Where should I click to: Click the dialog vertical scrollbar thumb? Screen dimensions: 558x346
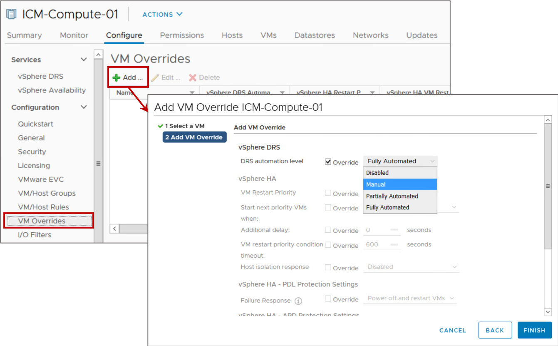[548, 187]
